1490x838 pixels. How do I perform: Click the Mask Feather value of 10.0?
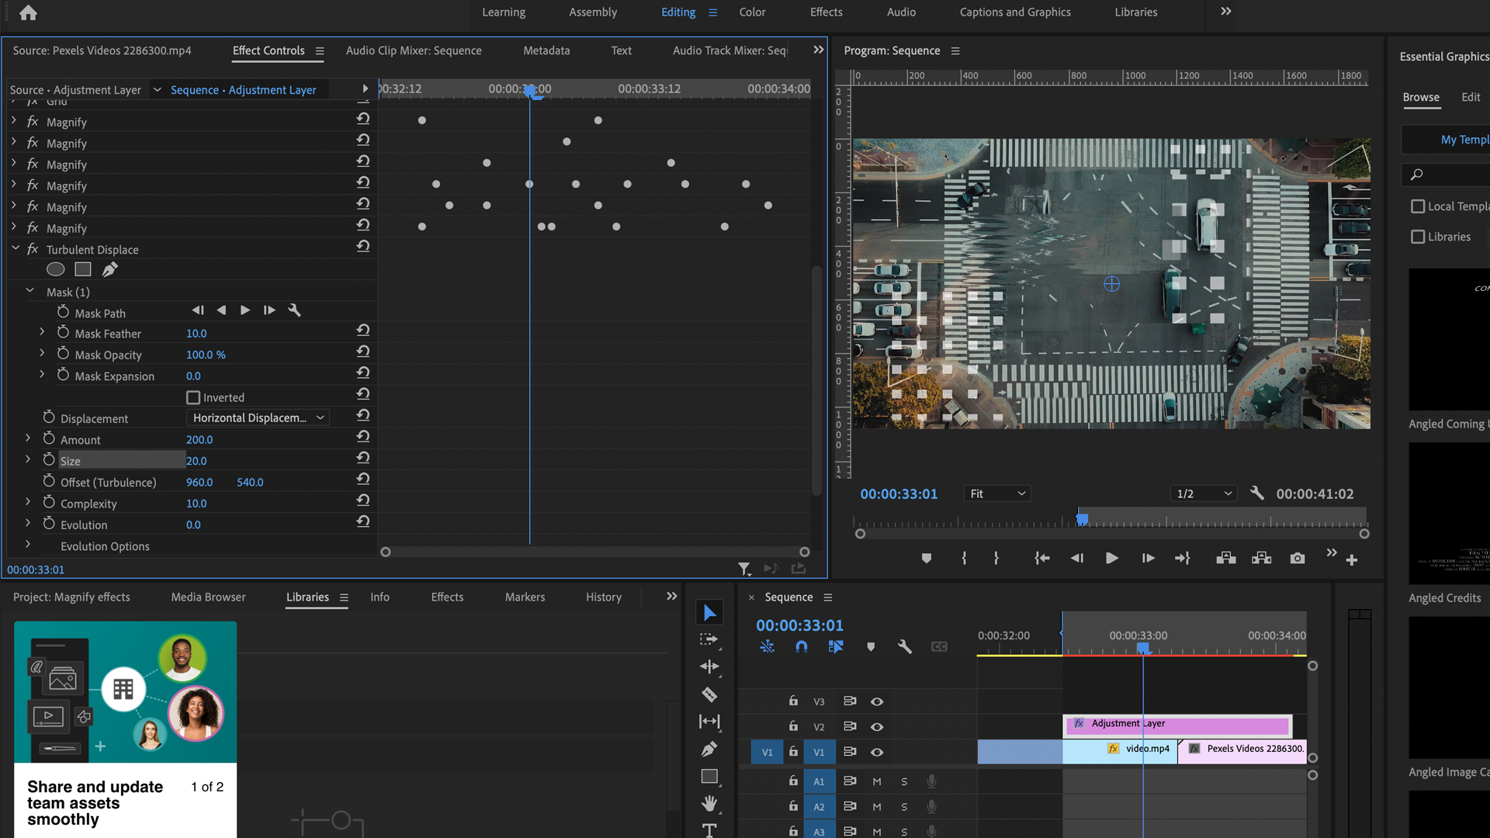pos(196,333)
